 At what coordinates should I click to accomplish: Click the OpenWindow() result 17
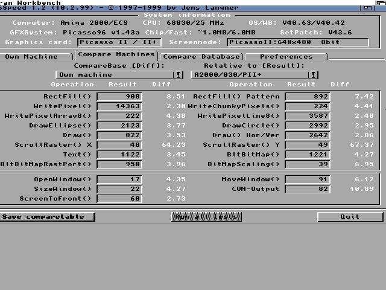(119, 179)
